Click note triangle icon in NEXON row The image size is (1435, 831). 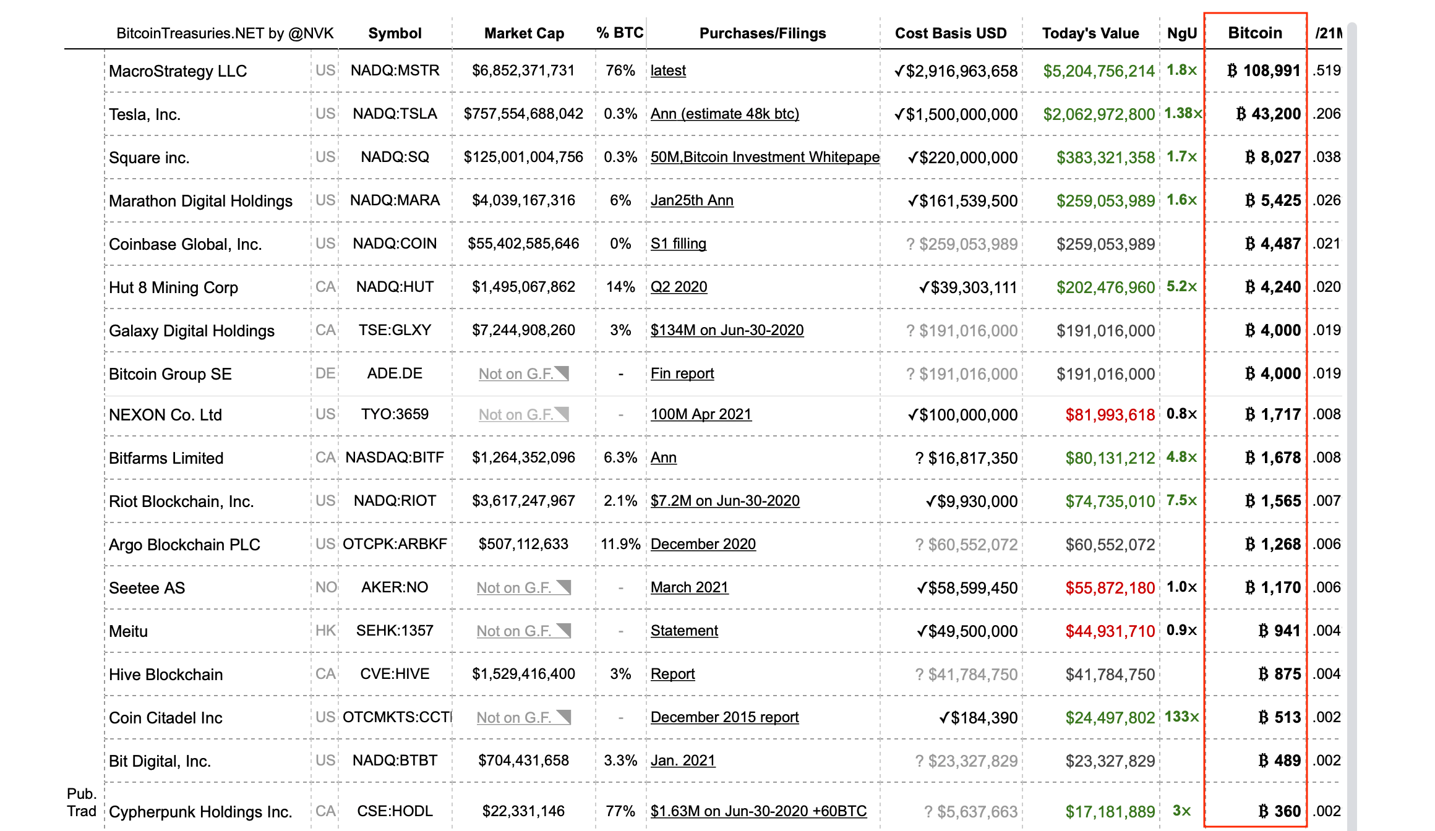pyautogui.click(x=562, y=414)
